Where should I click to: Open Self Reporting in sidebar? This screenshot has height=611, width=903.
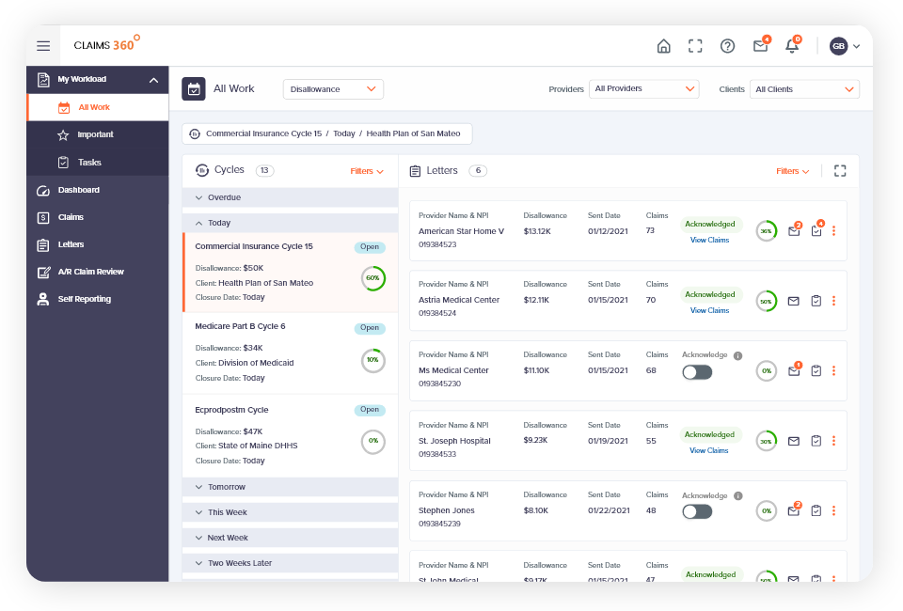pos(97,299)
